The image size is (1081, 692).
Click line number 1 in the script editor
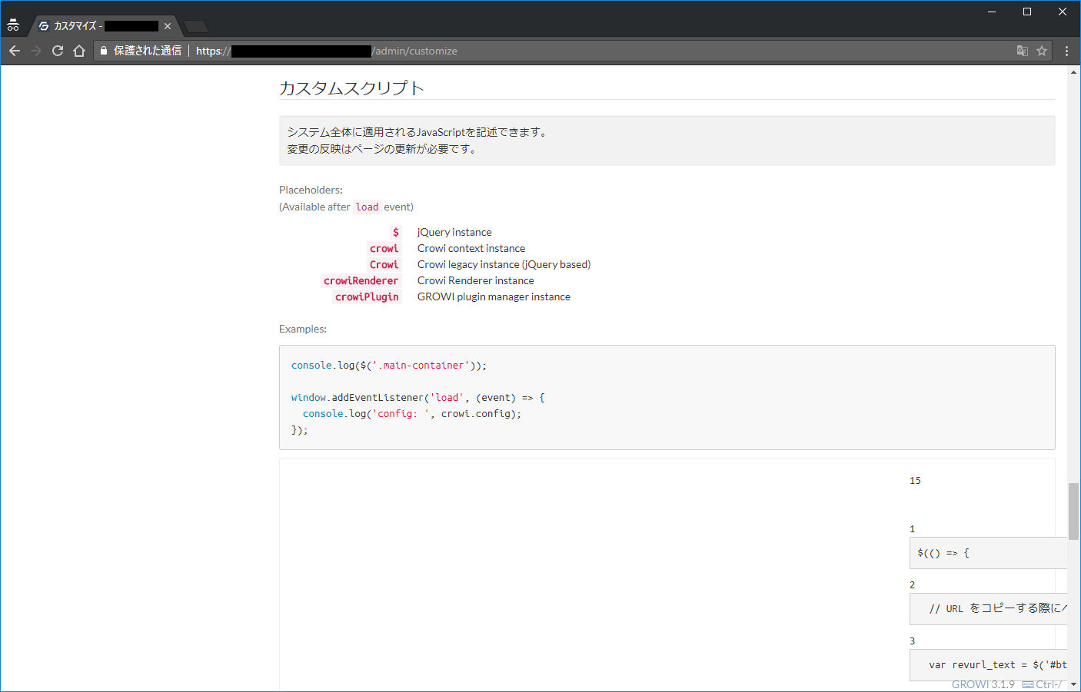tap(912, 528)
